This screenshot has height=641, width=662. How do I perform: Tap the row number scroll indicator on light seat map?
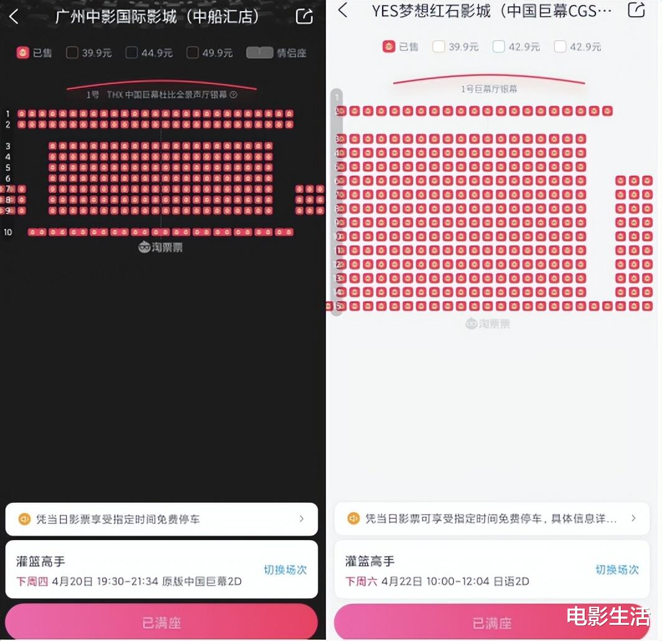coord(337,202)
